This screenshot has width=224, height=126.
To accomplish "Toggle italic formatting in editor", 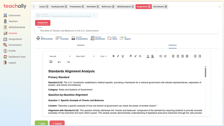I will click(118, 56).
